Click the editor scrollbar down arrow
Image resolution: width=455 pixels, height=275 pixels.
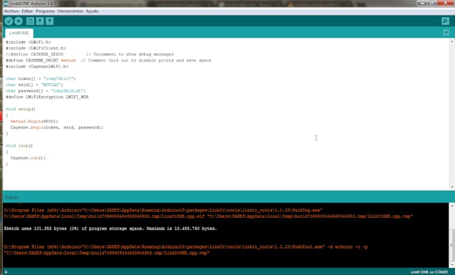(452, 187)
